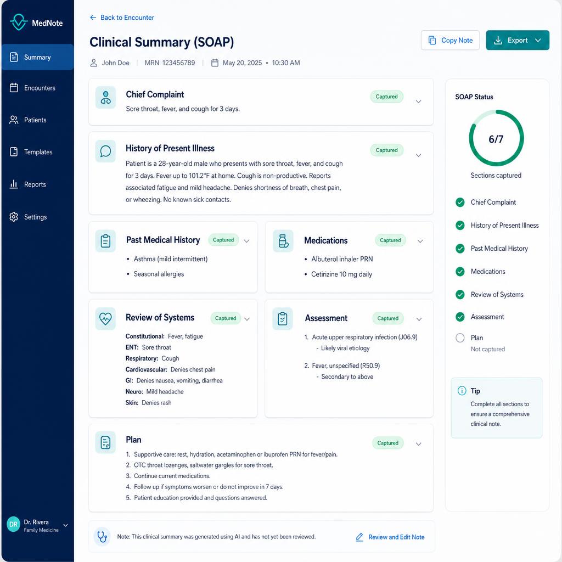Open the Summary sidebar item

[x=38, y=57]
